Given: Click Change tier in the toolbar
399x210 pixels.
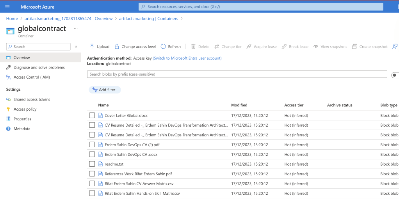Looking at the screenshot, I should [x=228, y=47].
